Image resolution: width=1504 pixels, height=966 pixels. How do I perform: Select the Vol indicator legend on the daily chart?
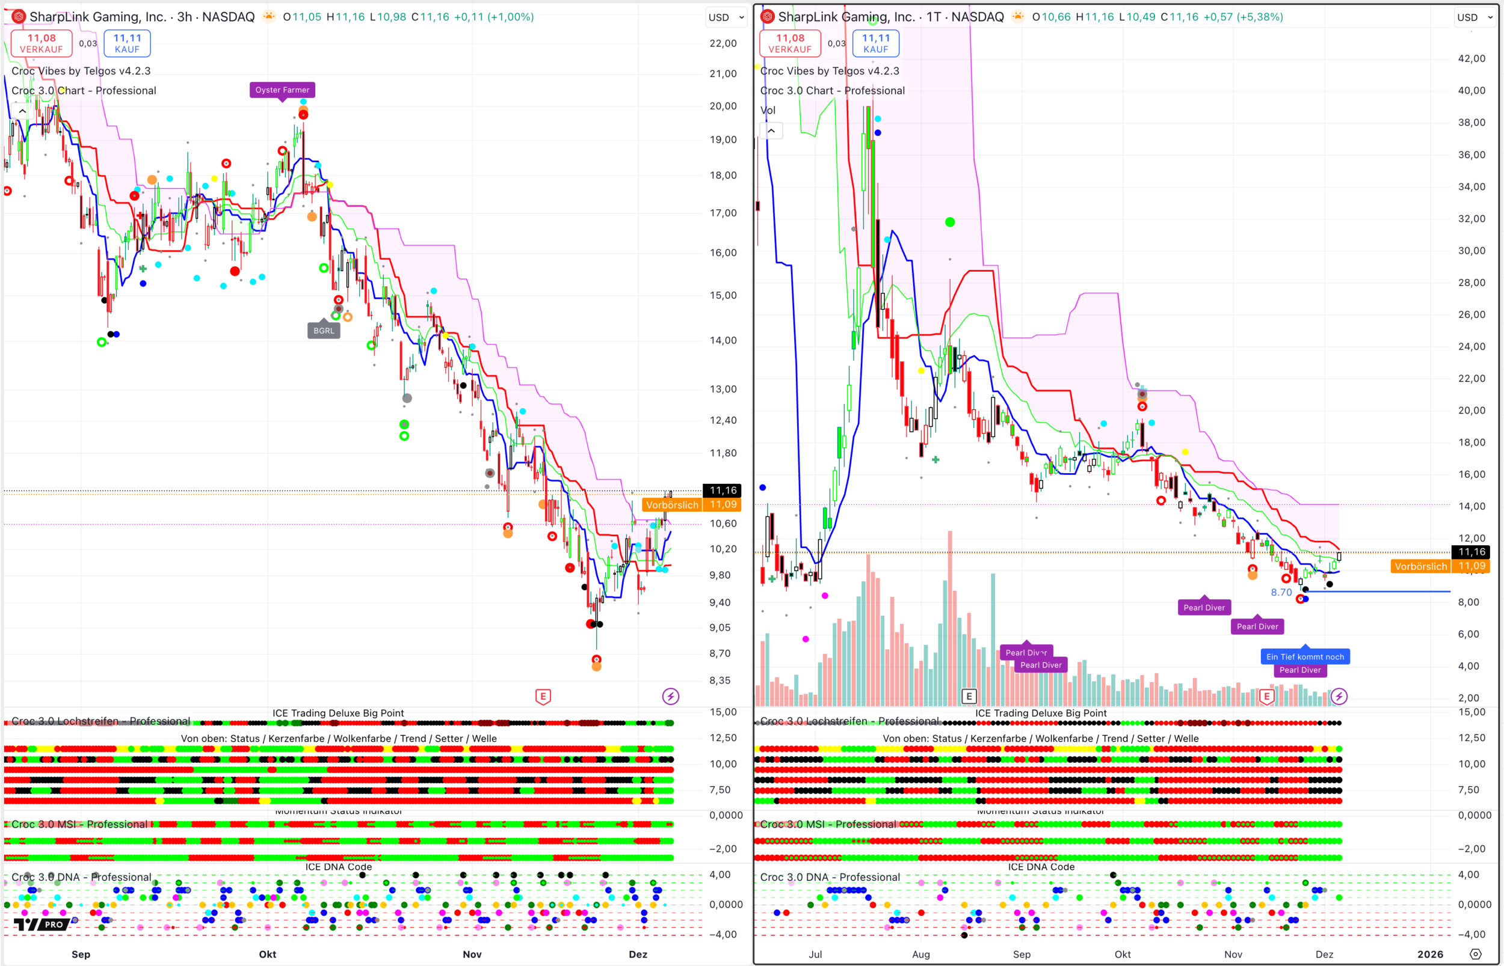tap(768, 111)
